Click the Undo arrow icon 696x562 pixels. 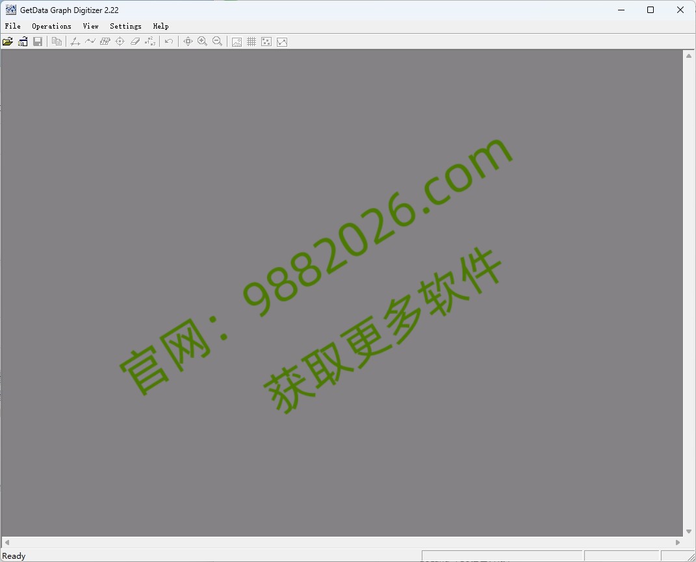tap(169, 42)
